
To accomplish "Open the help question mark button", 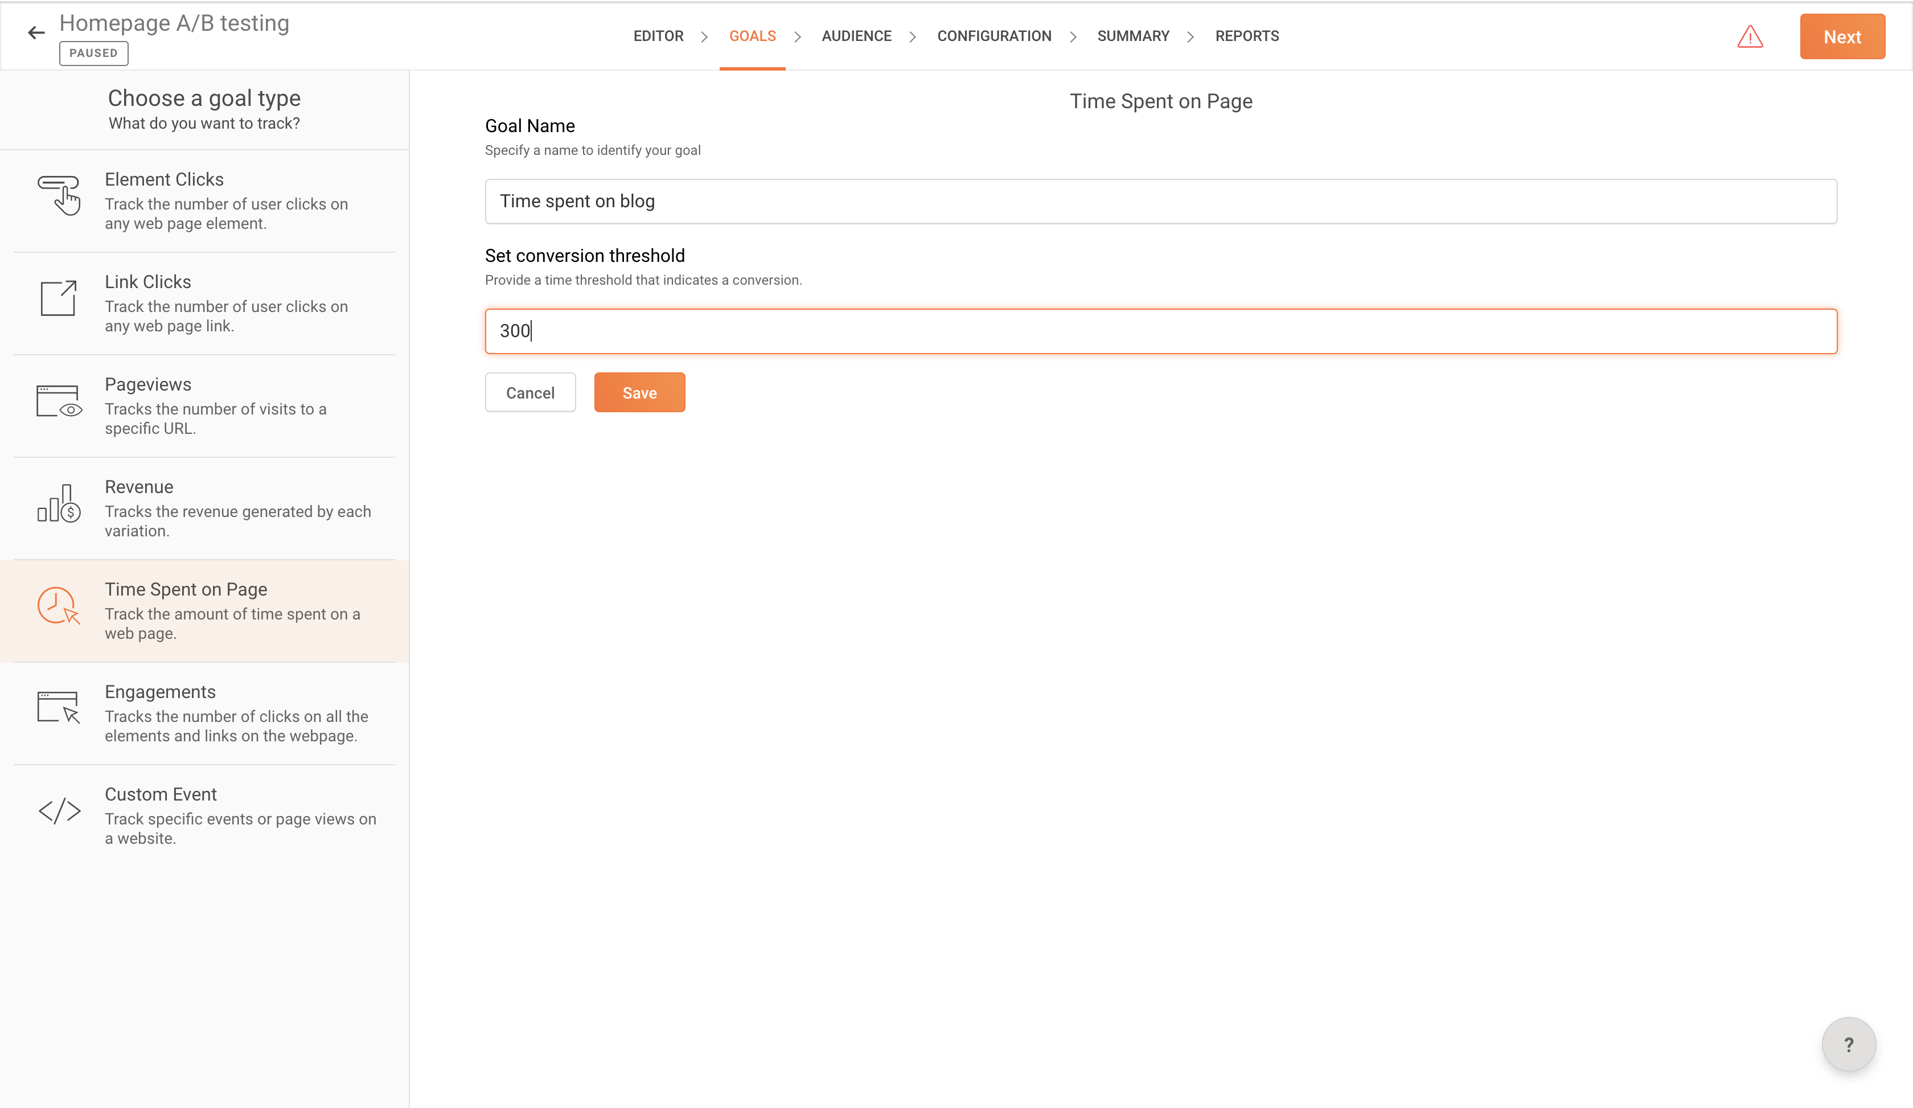I will pyautogui.click(x=1848, y=1044).
